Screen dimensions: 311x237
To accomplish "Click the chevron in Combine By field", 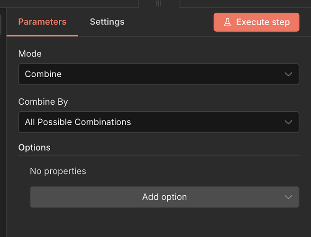I will (x=288, y=122).
